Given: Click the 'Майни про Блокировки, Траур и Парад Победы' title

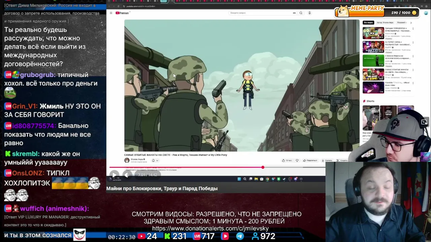Looking at the screenshot, I should point(162,189).
